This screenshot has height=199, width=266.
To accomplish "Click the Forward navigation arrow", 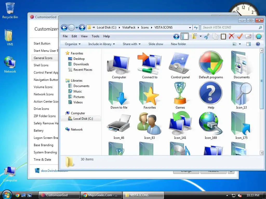I will 71,27.
